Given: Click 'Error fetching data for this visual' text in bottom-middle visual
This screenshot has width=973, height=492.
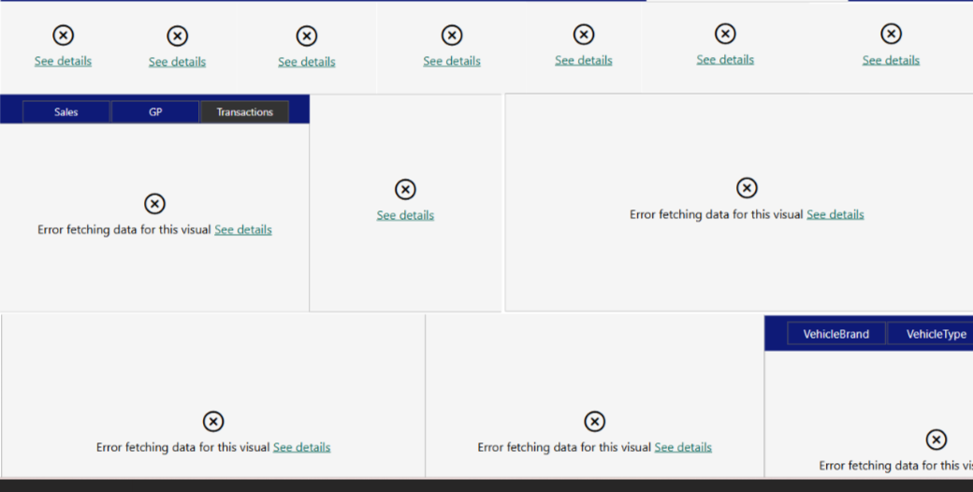Looking at the screenshot, I should [x=564, y=447].
